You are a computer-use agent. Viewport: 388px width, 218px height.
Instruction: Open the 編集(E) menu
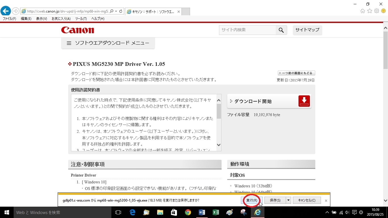(26, 19)
